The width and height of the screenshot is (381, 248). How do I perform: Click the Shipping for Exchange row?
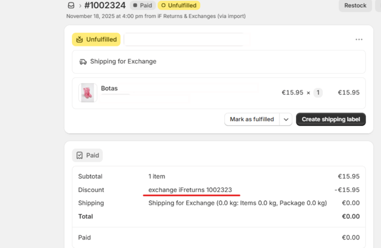point(123,61)
